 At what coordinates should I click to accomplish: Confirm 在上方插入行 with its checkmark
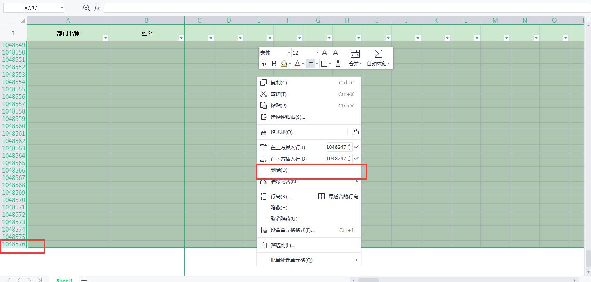tap(356, 147)
